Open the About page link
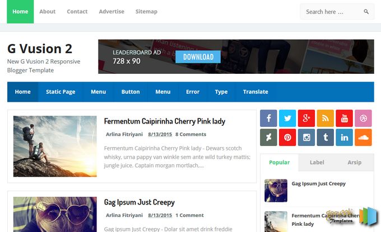Image resolution: width=381 pixels, height=232 pixels. pos(48,12)
